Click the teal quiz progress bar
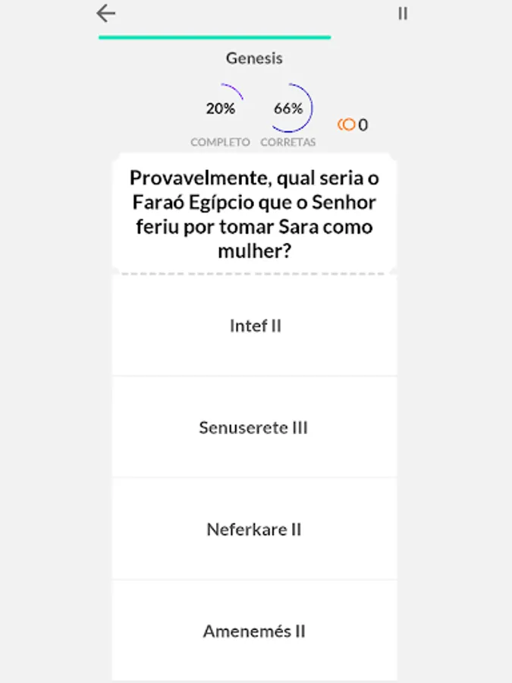 215,36
